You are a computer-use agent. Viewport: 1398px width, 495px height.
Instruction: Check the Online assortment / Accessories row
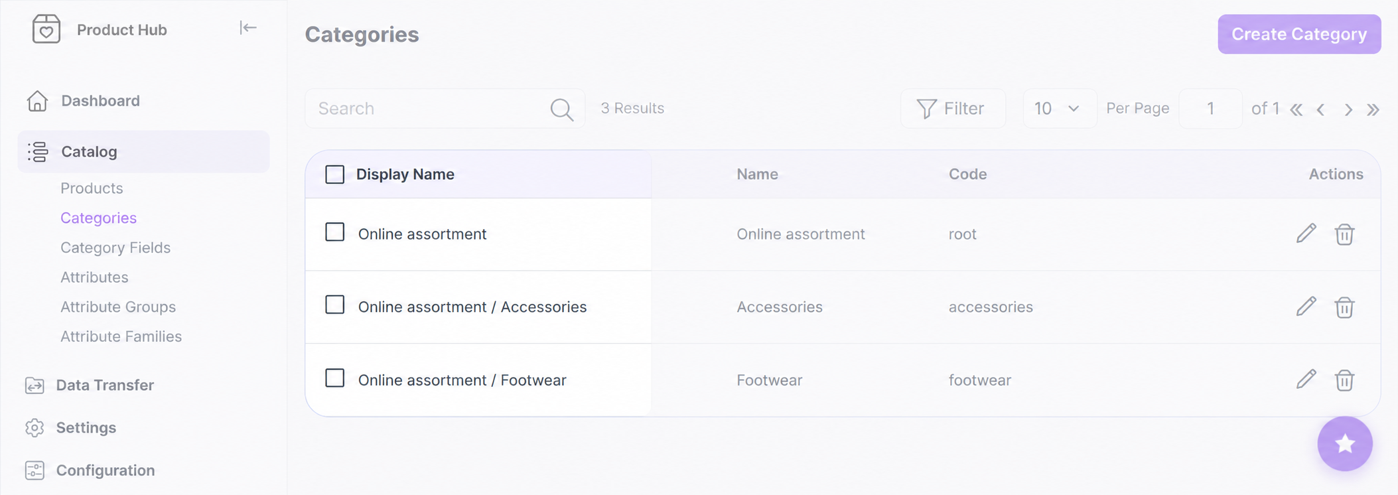coord(335,305)
